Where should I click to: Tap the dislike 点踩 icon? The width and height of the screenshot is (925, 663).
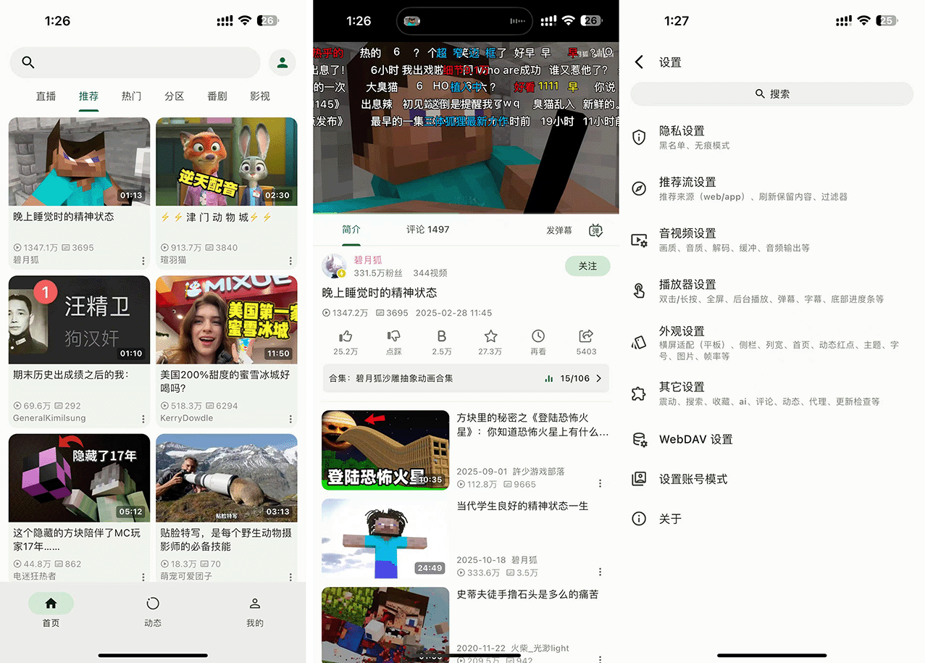click(x=393, y=336)
